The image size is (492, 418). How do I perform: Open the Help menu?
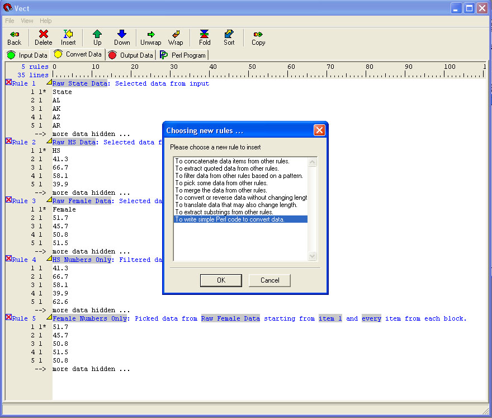coord(45,21)
